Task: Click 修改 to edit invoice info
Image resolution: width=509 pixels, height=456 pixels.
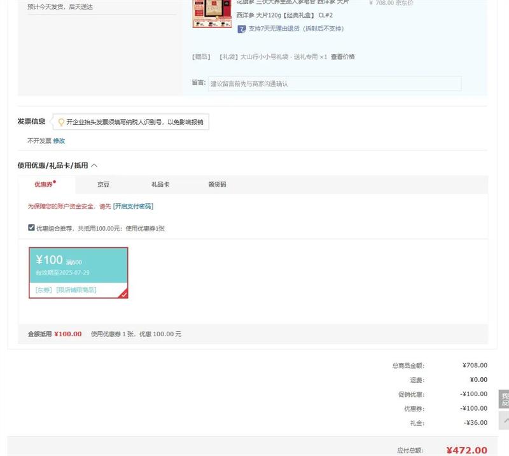Action: [x=59, y=141]
